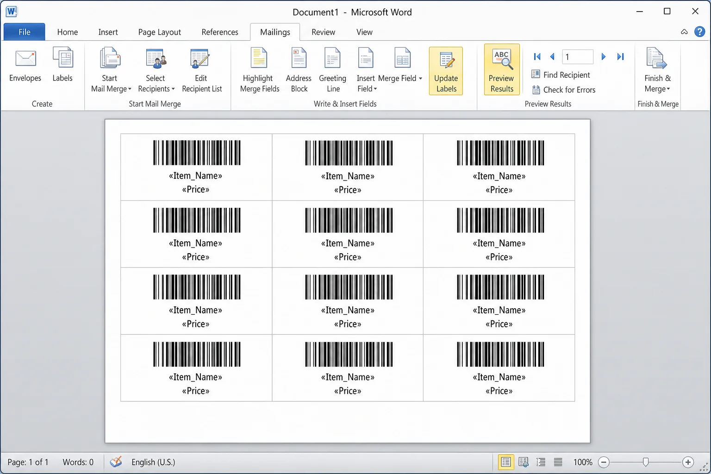
Task: Click the Word application icon in title bar
Action: [x=11, y=12]
